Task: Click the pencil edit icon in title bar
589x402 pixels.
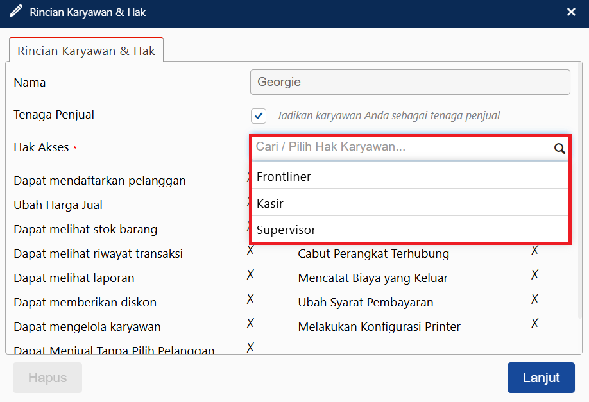Action: click(16, 12)
